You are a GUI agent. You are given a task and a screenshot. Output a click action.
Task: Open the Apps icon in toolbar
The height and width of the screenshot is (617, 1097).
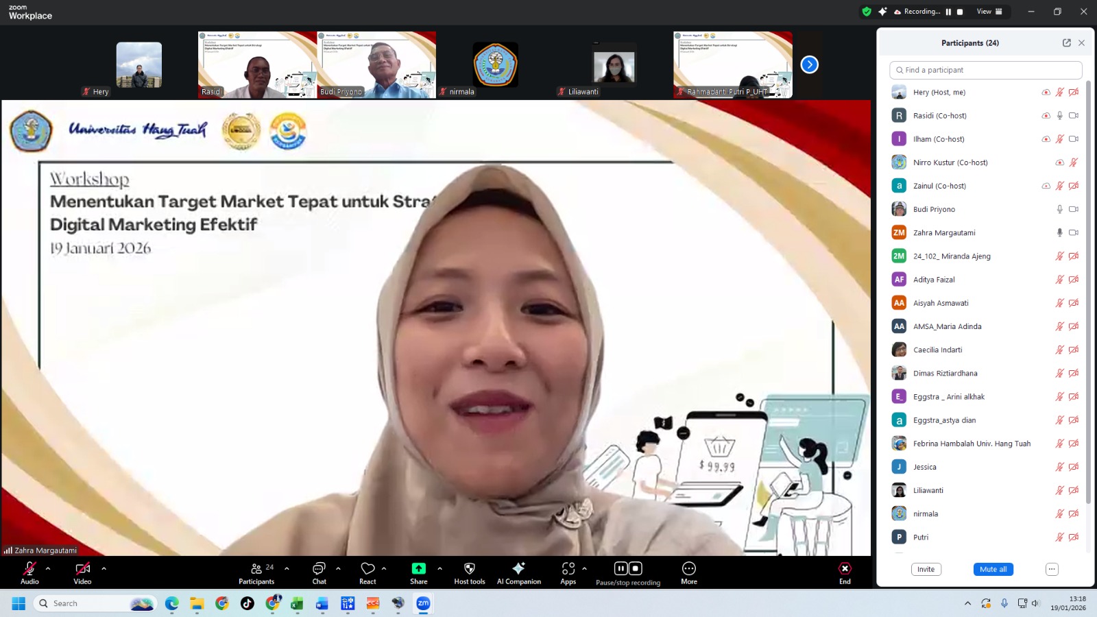[568, 569]
